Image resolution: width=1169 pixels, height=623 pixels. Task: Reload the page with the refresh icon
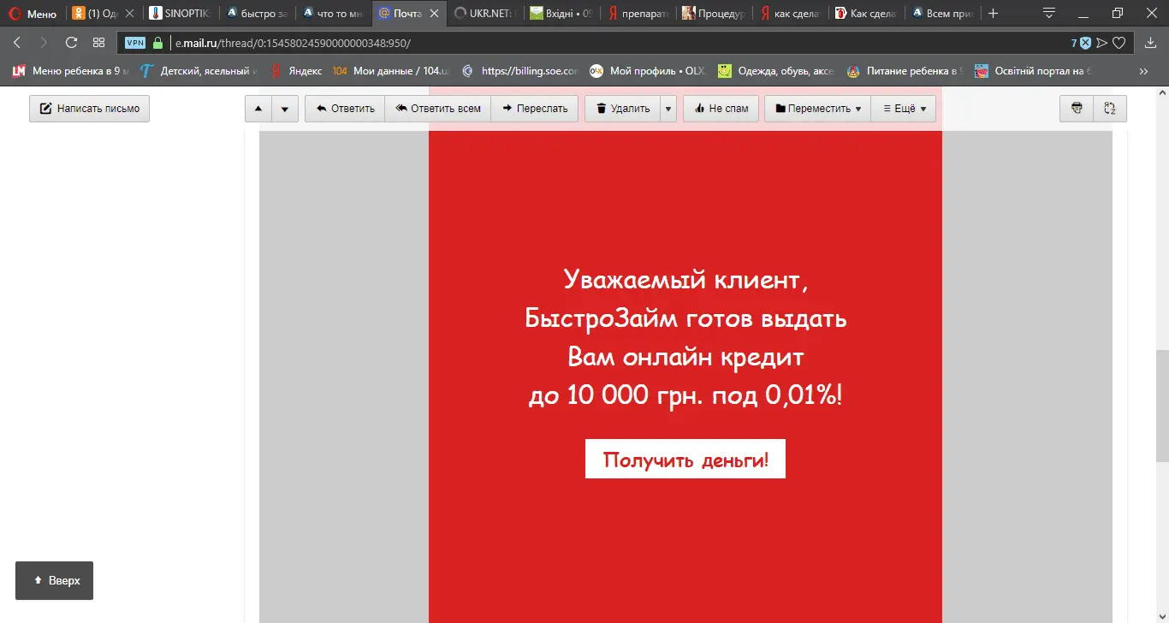(71, 43)
